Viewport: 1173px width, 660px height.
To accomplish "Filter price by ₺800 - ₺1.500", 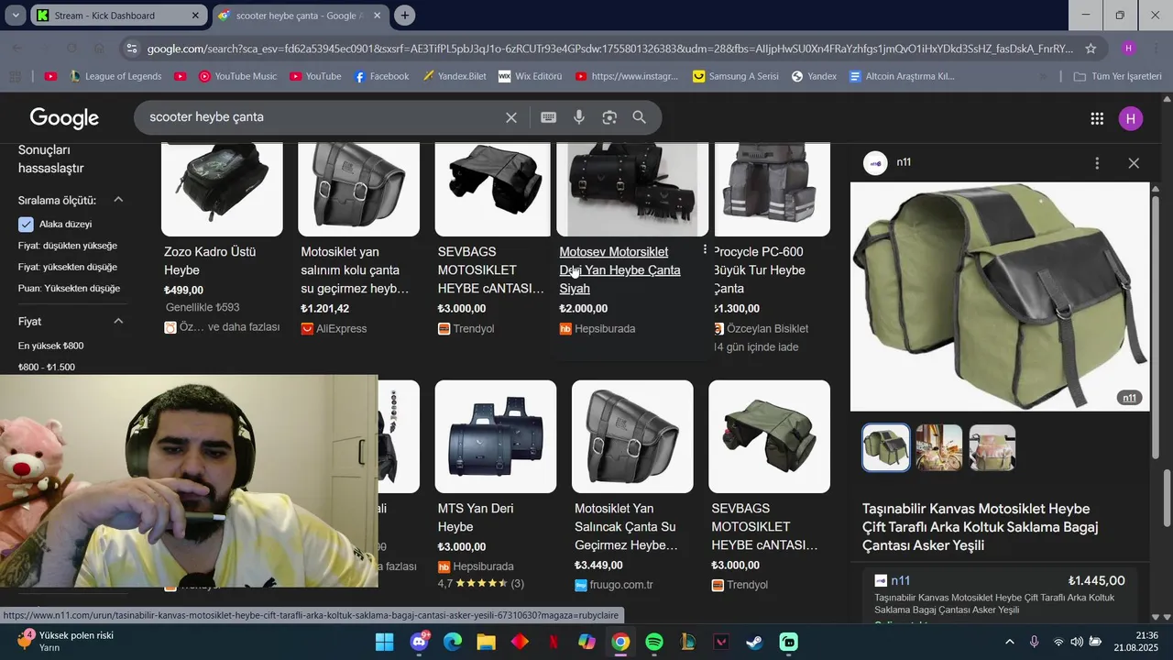I will [47, 367].
